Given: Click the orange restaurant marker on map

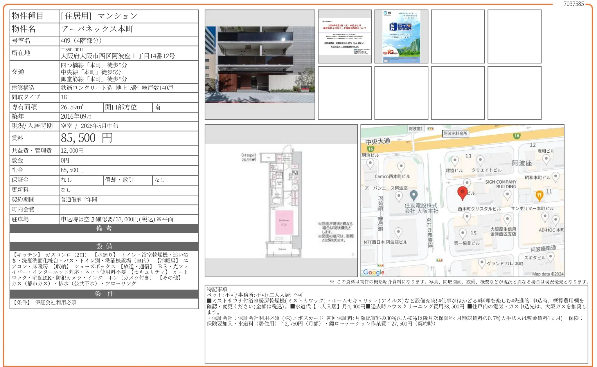Looking at the screenshot, I should coord(539,195).
